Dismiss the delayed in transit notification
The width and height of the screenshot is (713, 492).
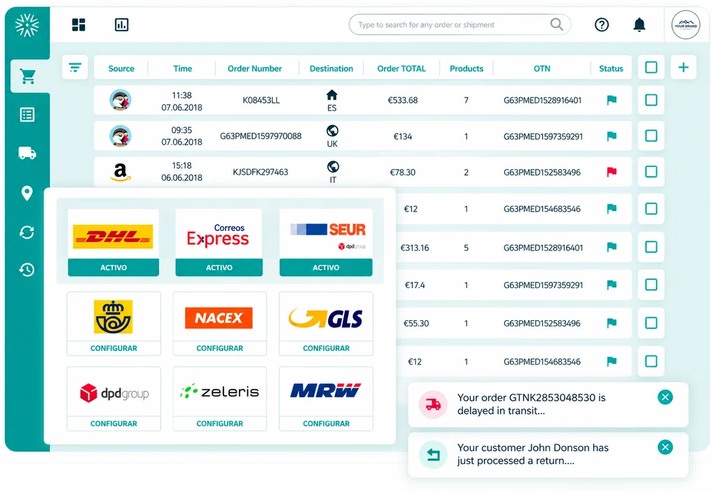coord(665,397)
